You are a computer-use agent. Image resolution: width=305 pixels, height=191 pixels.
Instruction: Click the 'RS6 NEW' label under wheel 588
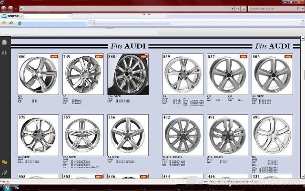(x=114, y=96)
